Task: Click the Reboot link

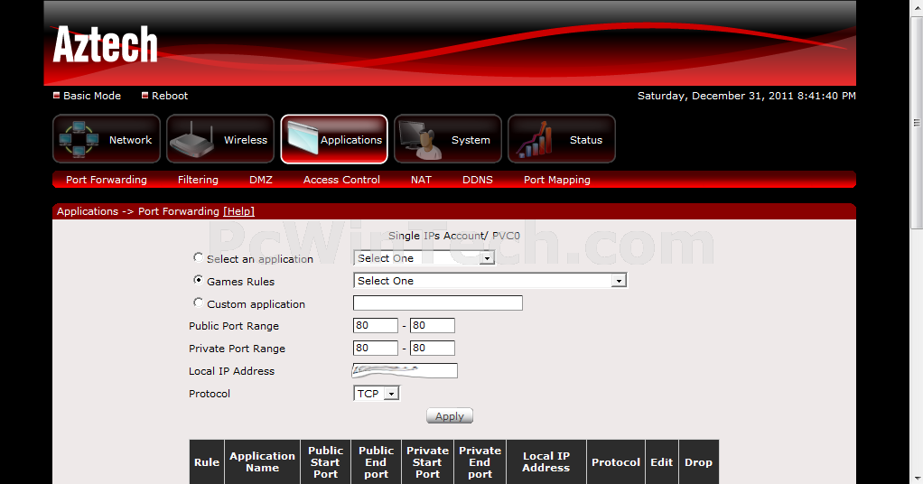Action: 170,96
